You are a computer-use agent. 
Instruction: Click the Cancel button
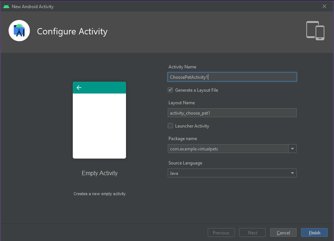[283, 232]
